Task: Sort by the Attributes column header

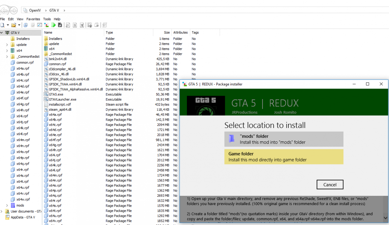Action: pos(181,33)
